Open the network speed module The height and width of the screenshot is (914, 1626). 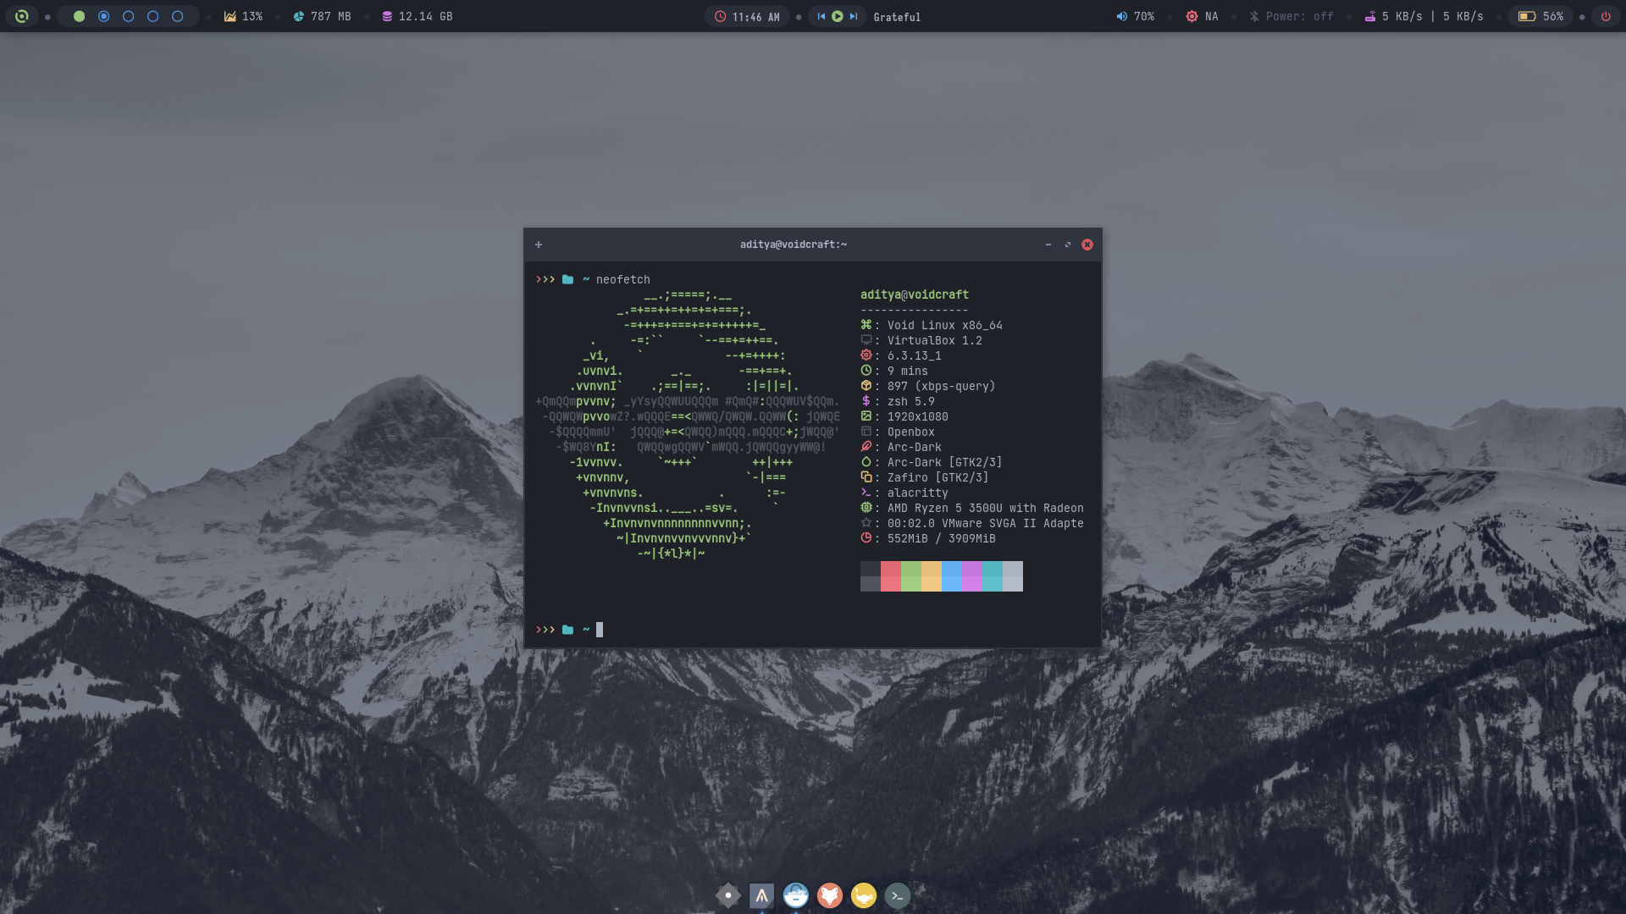click(1424, 16)
